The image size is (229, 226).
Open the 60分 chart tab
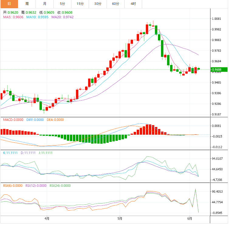click(x=115, y=4)
